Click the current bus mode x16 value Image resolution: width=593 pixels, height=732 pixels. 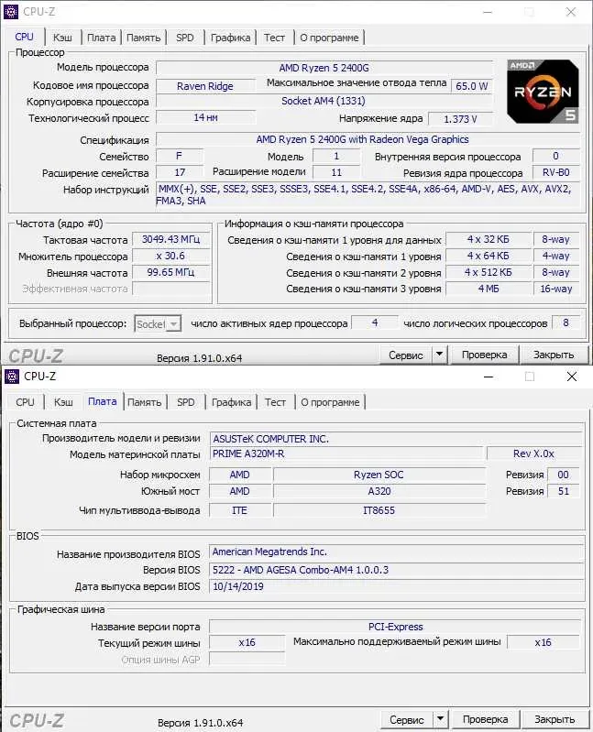247,642
